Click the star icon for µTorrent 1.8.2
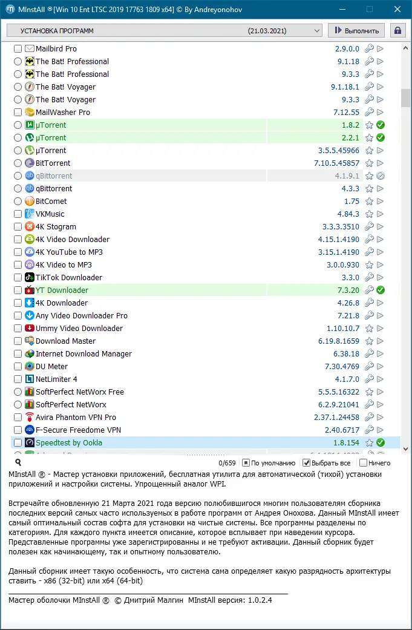 tap(369, 125)
